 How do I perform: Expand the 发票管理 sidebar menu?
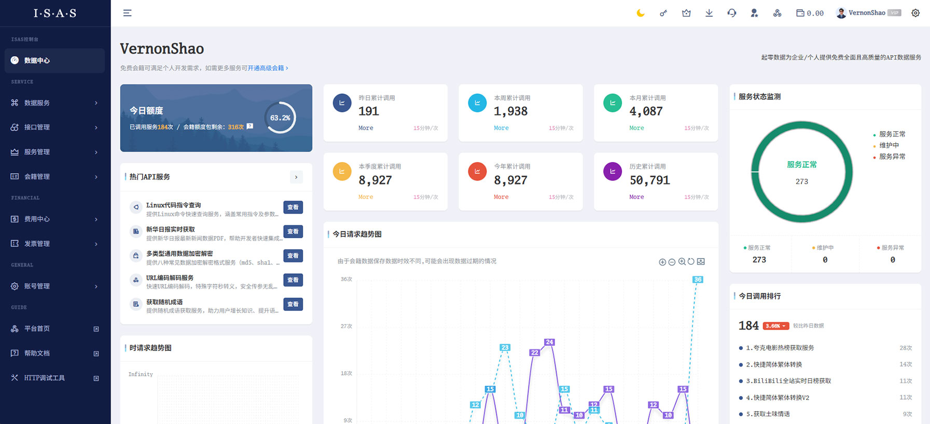(x=54, y=244)
